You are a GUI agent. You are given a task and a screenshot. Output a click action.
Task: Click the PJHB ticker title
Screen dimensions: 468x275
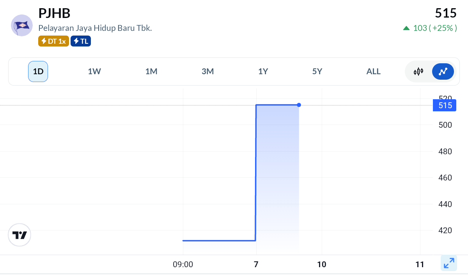click(54, 13)
